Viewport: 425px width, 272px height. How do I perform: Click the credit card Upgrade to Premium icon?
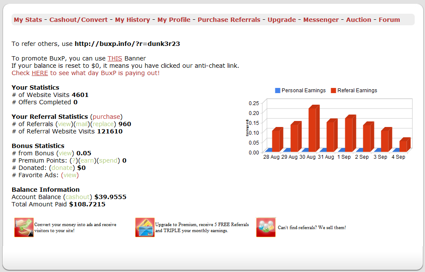click(145, 227)
